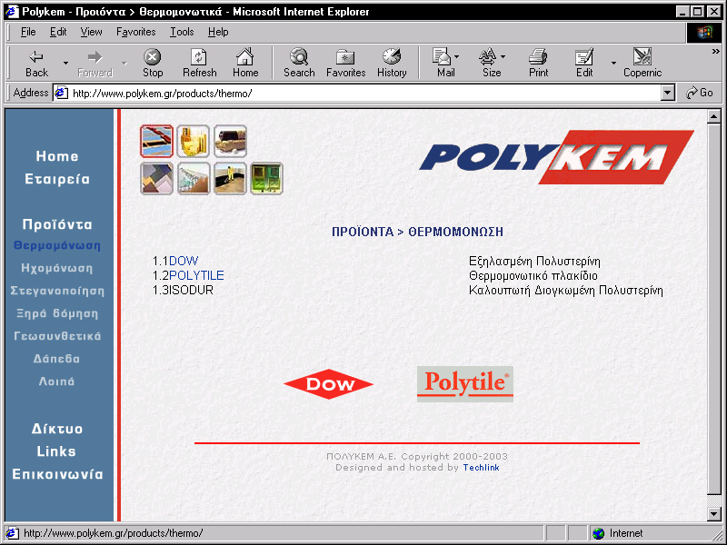This screenshot has height=545, width=727.
Task: Launch the Copernic toolbar button
Action: pos(642,63)
